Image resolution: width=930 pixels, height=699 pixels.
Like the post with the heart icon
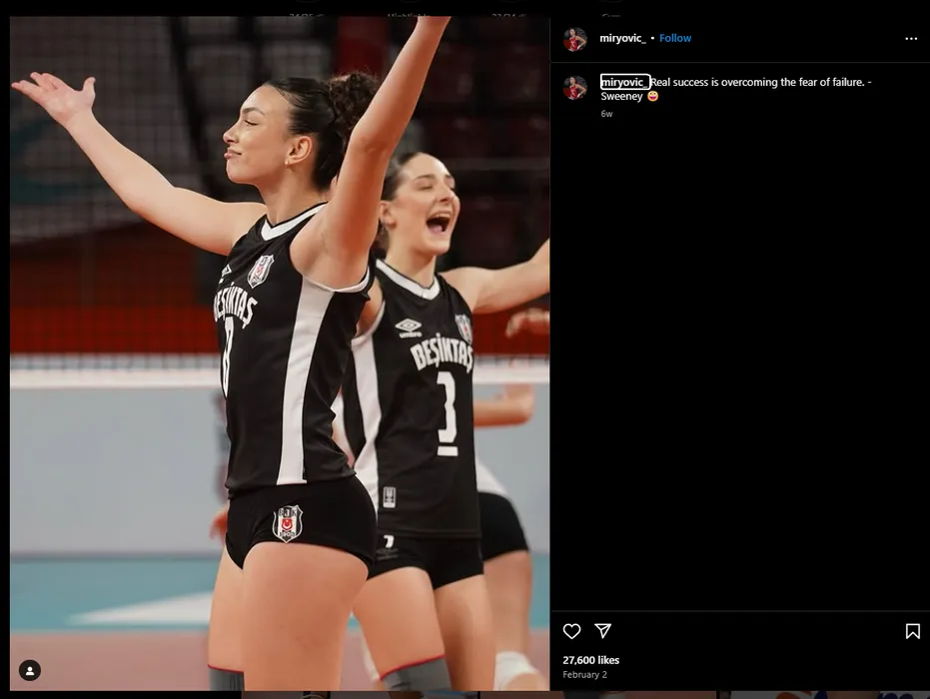click(571, 631)
